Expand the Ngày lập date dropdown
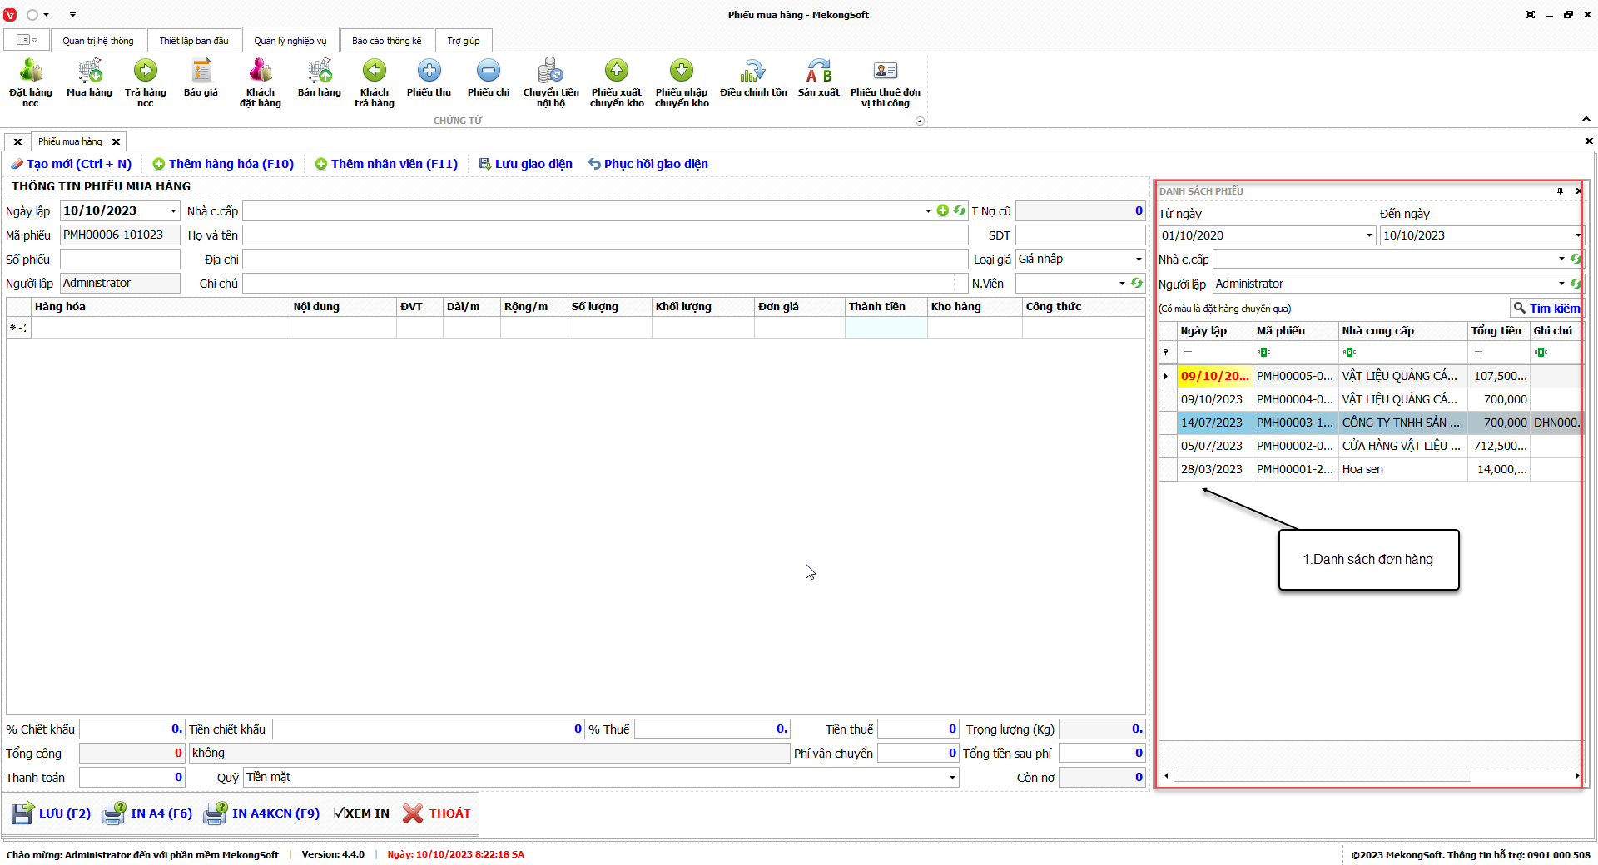Screen dimensions: 1598x865 [173, 211]
